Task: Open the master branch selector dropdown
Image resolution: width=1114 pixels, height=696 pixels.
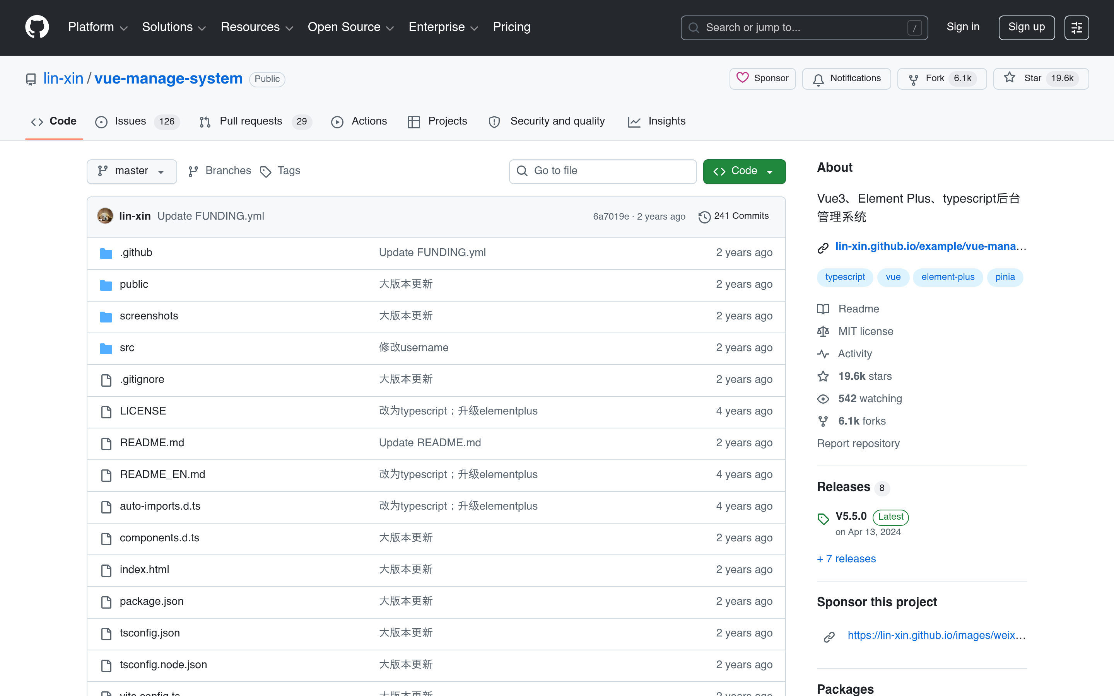Action: pos(132,171)
